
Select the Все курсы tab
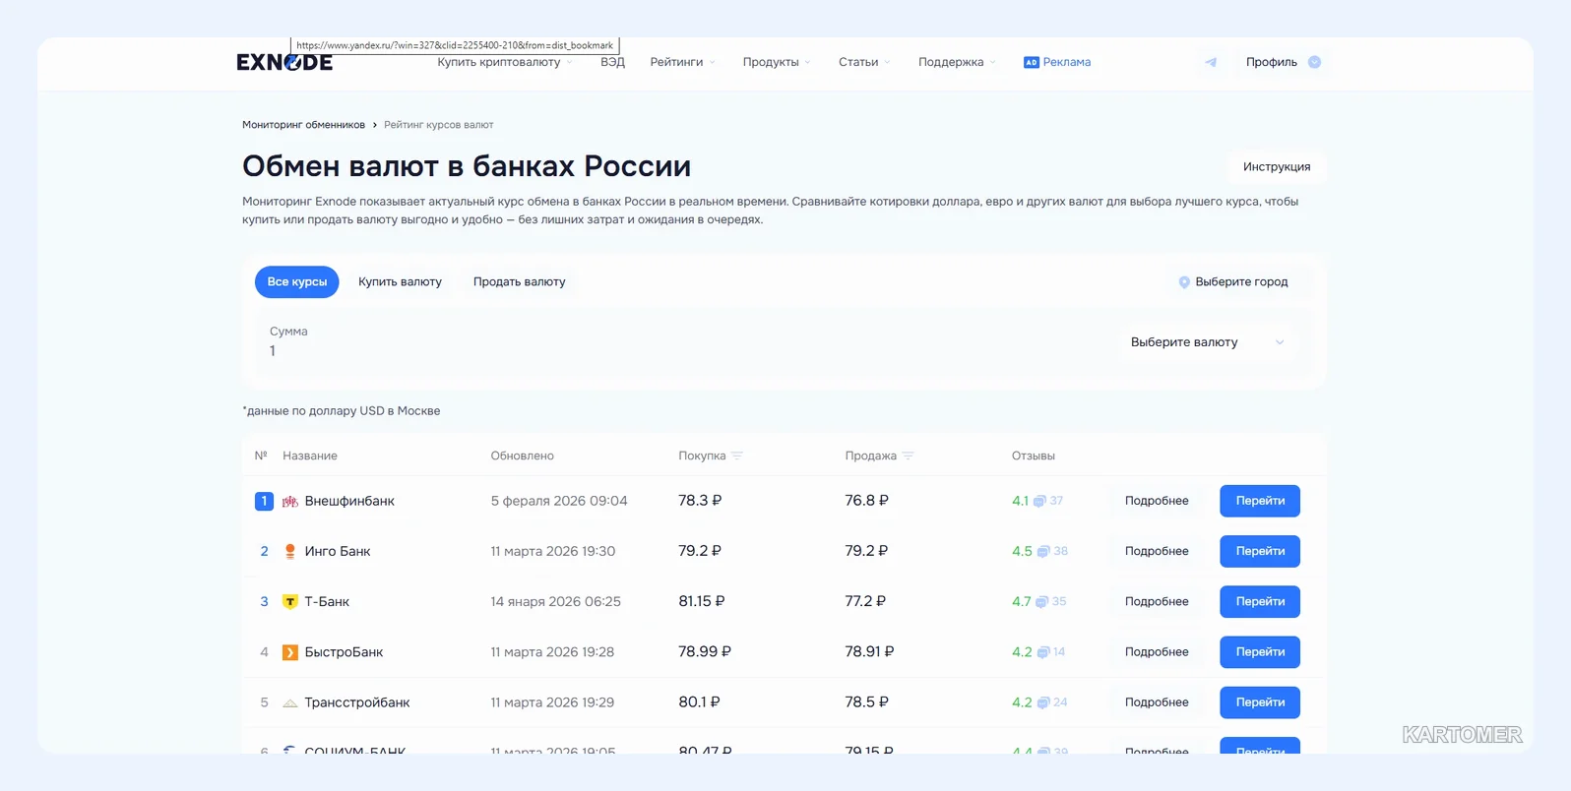297,281
